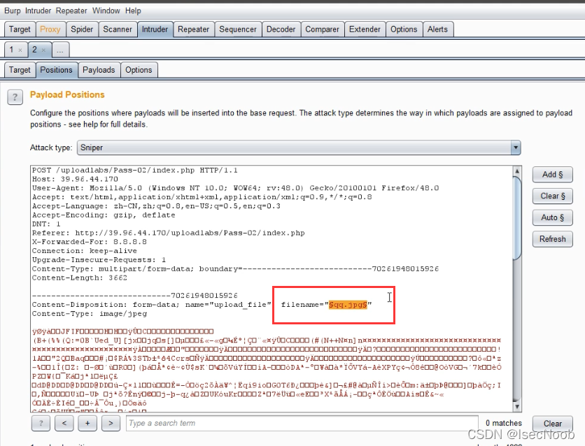585x446 pixels.
Task: Click the highlighted §qq.jpg§ payload position
Action: [348, 305]
